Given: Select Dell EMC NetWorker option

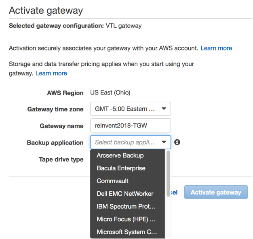Looking at the screenshot, I should (125, 194).
